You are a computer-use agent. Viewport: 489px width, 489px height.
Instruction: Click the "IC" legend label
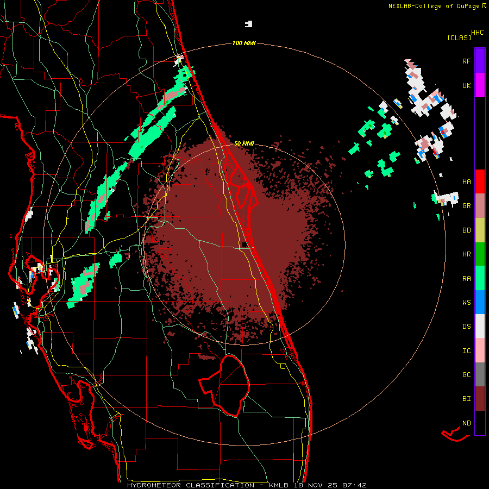coord(466,350)
